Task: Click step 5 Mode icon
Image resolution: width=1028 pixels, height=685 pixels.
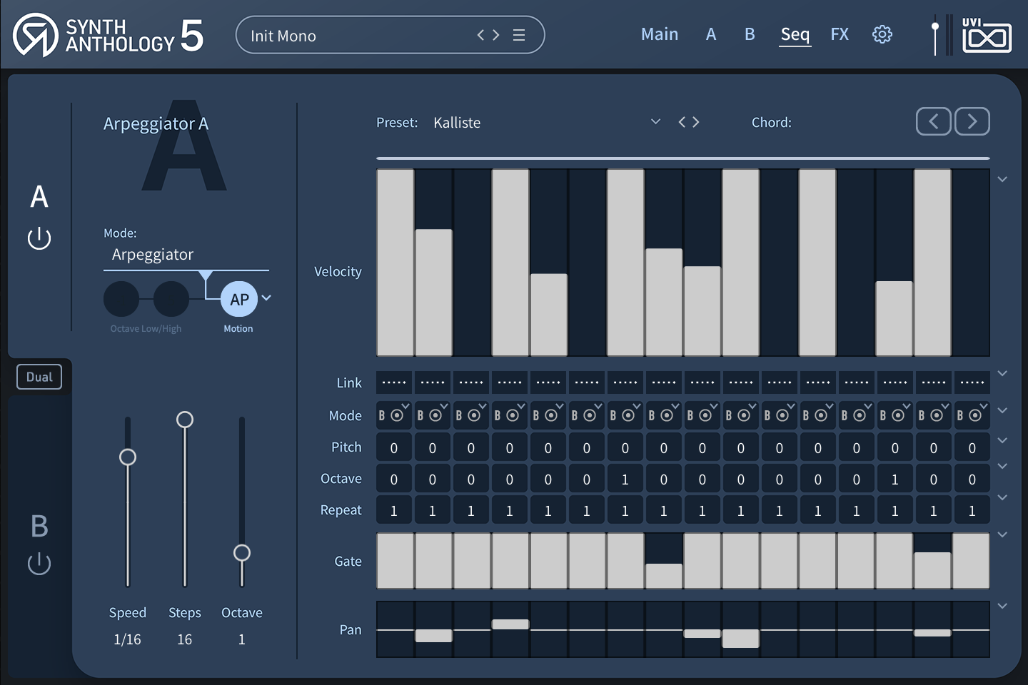Action: [x=548, y=415]
